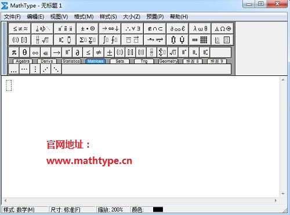Switch to the Statistics tab

(x=71, y=61)
